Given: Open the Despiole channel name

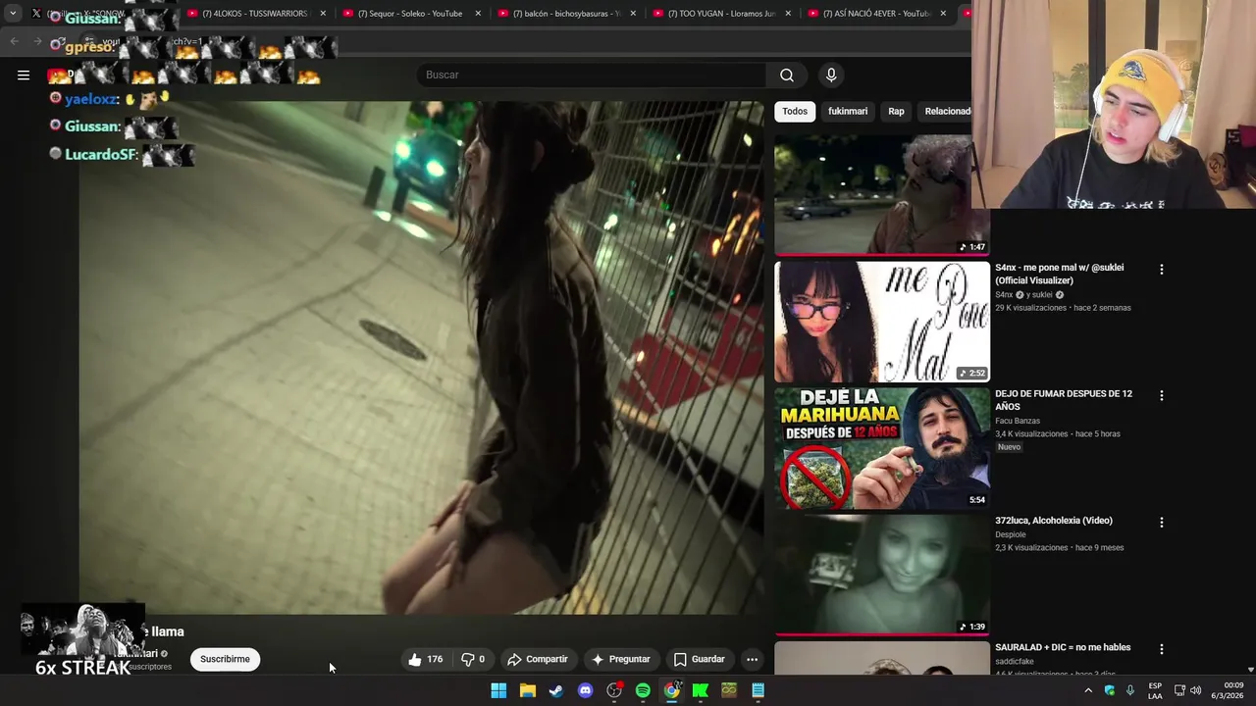Looking at the screenshot, I should pyautogui.click(x=1011, y=534).
